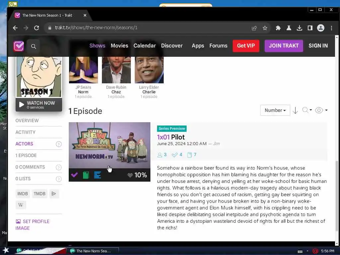This screenshot has width=340, height=255.
Task: Open Chrome profile avatar
Action: pos(321,28)
